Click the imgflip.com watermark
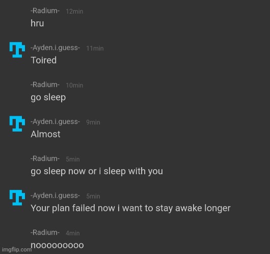Screen dimensions: 270x254 pyautogui.click(x=17, y=249)
